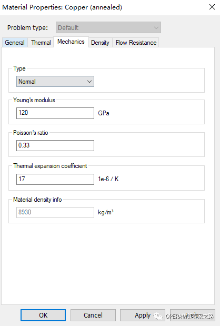Click the button partly hidden by the watermark
The width and height of the screenshot is (220, 326).
pyautogui.click(x=193, y=315)
